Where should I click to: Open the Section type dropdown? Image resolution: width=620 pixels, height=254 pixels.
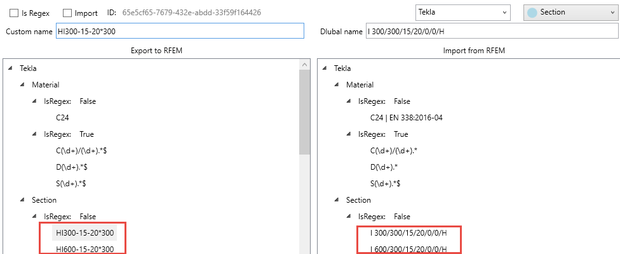click(x=569, y=12)
